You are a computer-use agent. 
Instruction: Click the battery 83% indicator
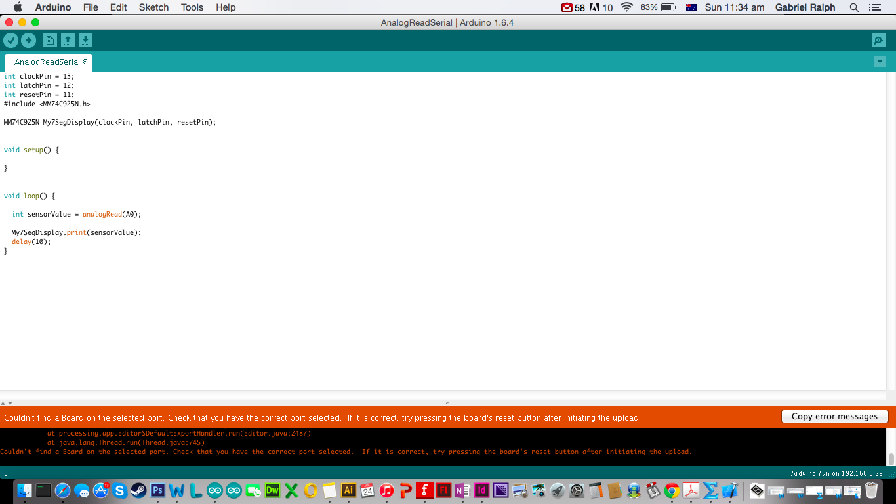tap(658, 7)
